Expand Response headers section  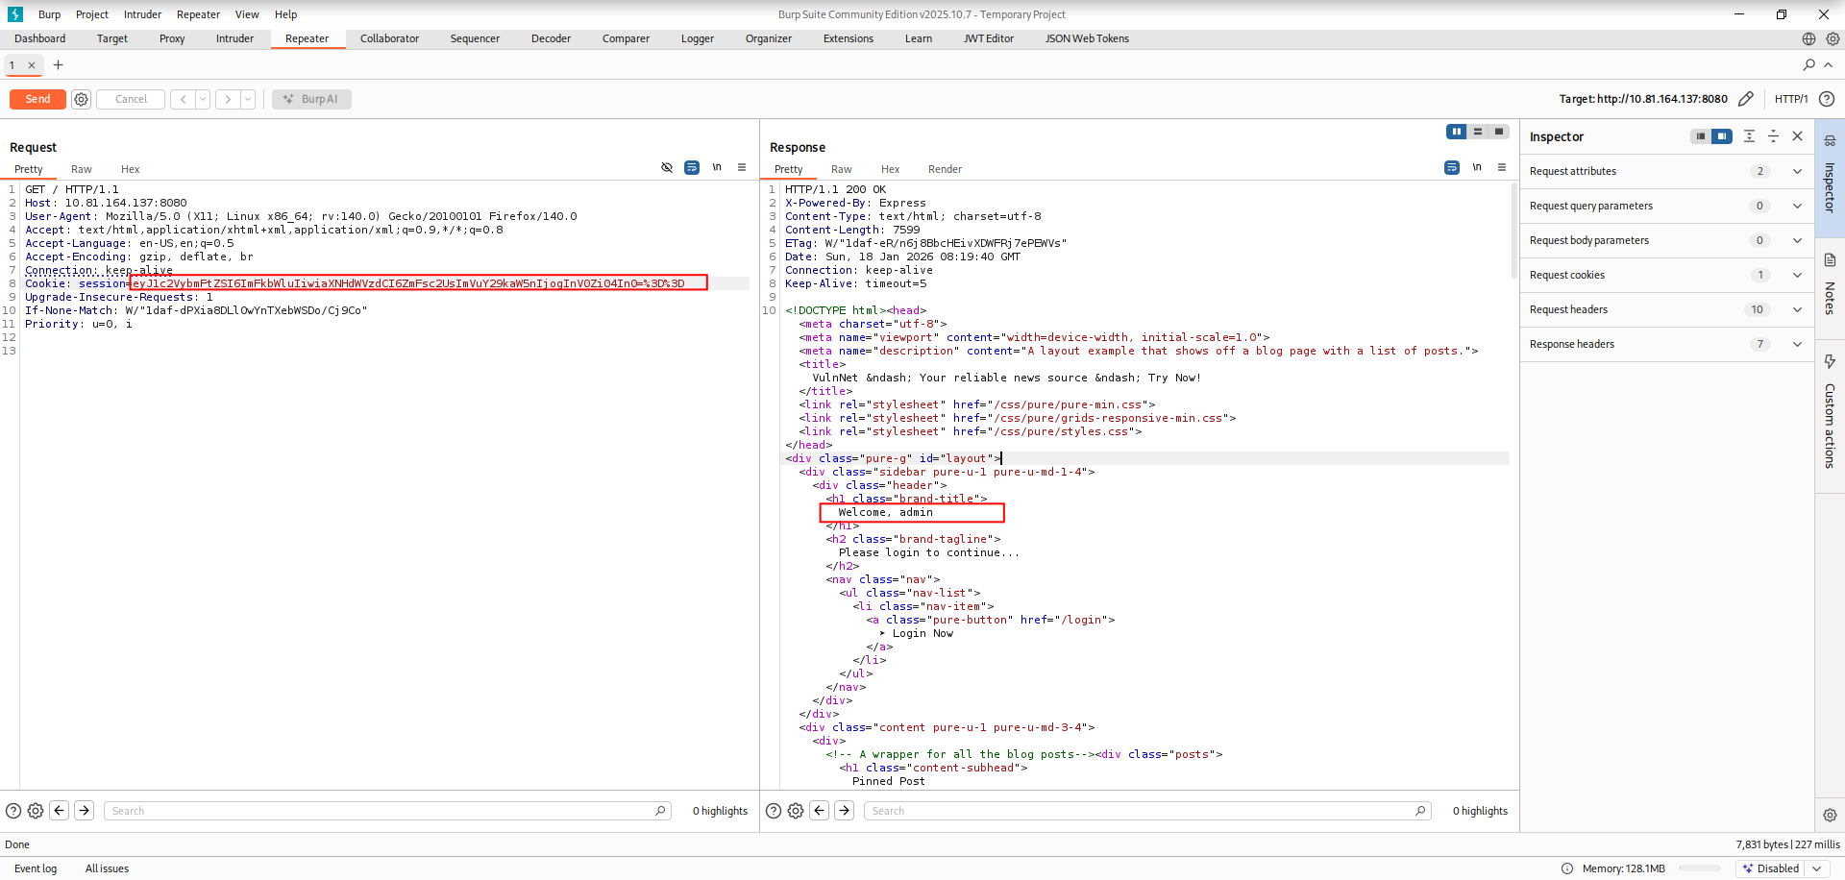pyautogui.click(x=1797, y=344)
